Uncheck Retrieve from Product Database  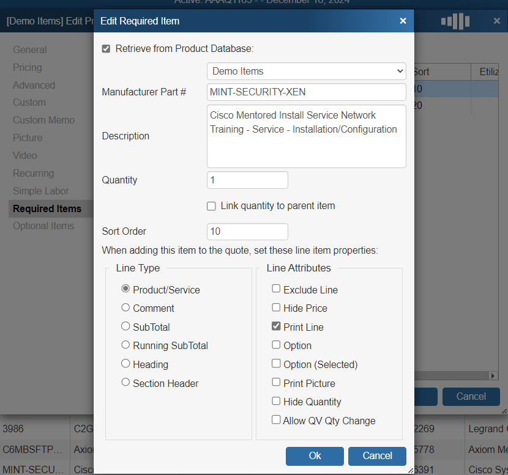106,48
